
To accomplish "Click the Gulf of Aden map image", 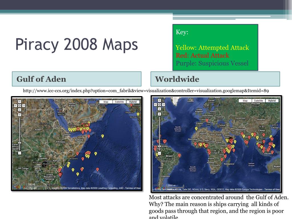I will pyautogui.click(x=77, y=144).
